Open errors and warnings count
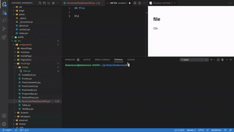 pyautogui.click(x=24, y=130)
